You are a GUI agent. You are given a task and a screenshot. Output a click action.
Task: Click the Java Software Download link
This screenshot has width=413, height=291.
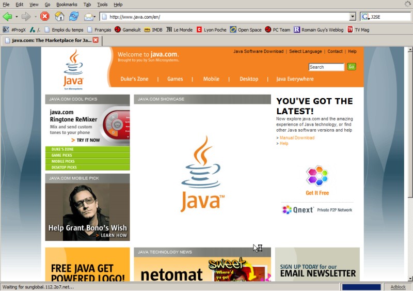259,51
